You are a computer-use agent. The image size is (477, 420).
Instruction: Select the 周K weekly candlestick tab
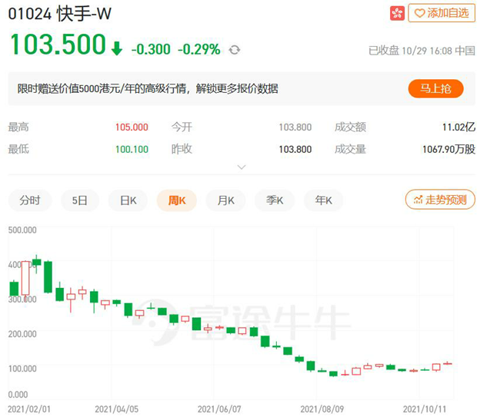[x=177, y=200]
